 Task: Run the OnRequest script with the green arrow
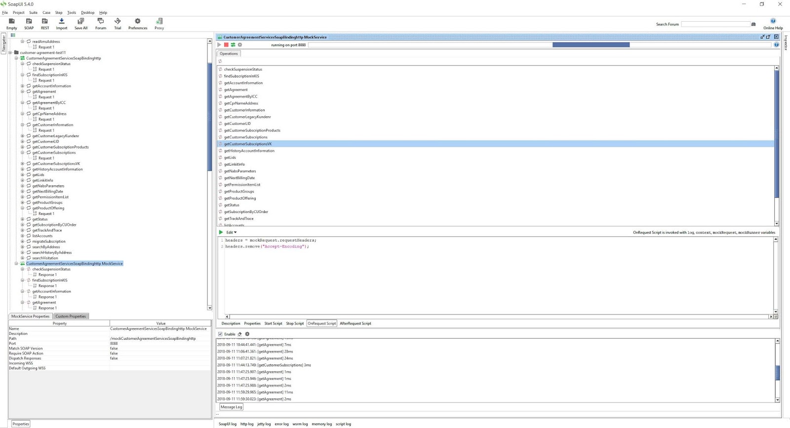(221, 232)
